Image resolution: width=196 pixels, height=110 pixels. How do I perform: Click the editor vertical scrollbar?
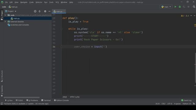195,68
